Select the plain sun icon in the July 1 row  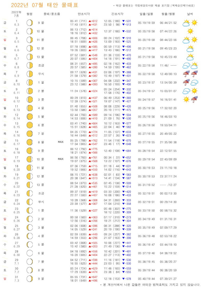coord(194,23)
